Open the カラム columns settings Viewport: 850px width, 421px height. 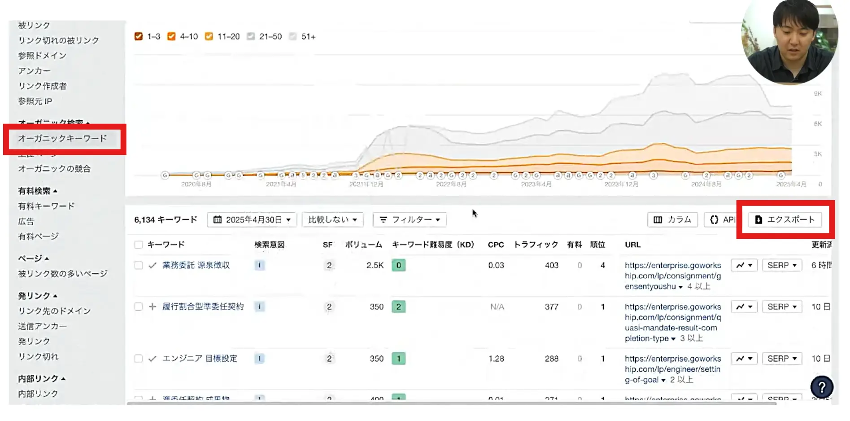click(672, 219)
